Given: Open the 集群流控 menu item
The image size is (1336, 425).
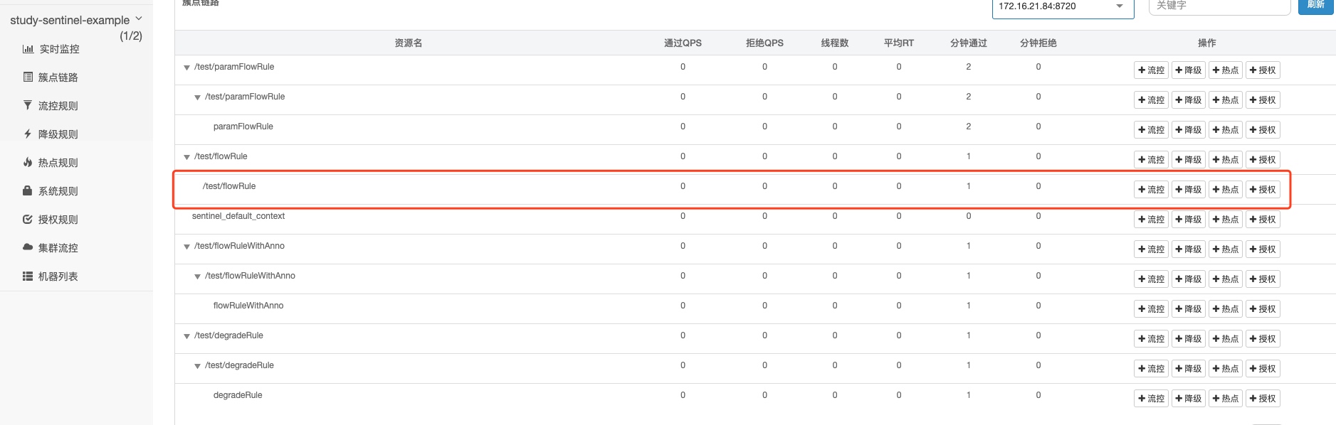Looking at the screenshot, I should tap(58, 248).
